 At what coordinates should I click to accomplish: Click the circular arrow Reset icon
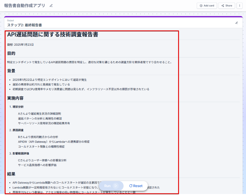coord(131,186)
